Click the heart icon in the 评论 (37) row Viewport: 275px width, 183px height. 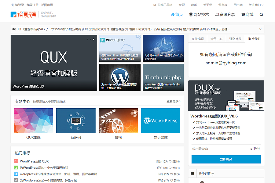171,174
